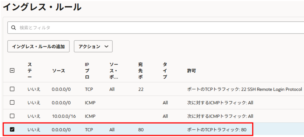Screen dimensions: 304x137
Task: Open the アクション dropdown menu
Action: [x=93, y=46]
